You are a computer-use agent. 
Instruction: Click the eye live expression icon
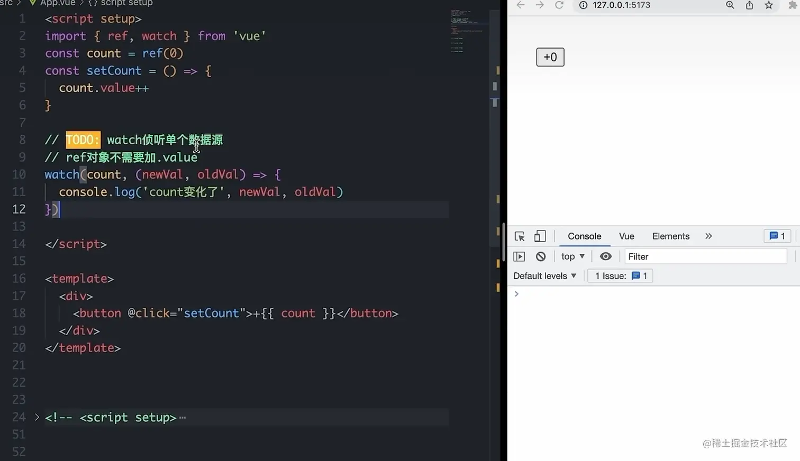click(606, 256)
